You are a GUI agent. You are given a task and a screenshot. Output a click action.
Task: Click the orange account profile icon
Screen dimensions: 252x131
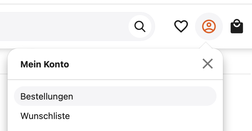tap(209, 26)
